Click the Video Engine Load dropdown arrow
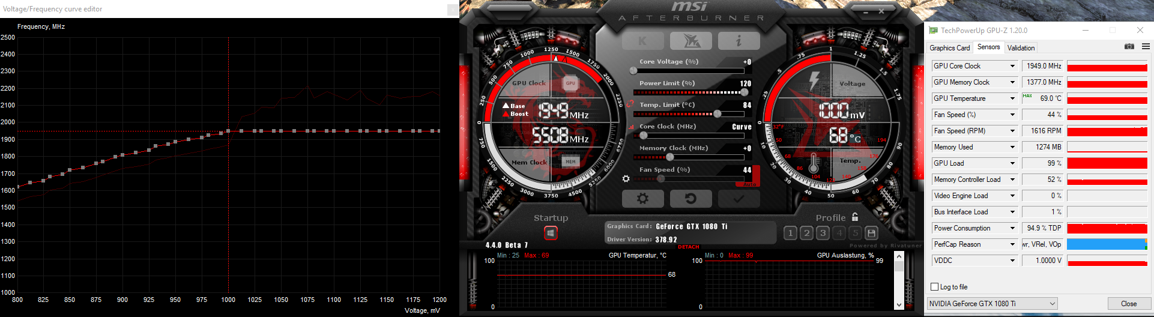The height and width of the screenshot is (317, 1154). tap(1012, 196)
